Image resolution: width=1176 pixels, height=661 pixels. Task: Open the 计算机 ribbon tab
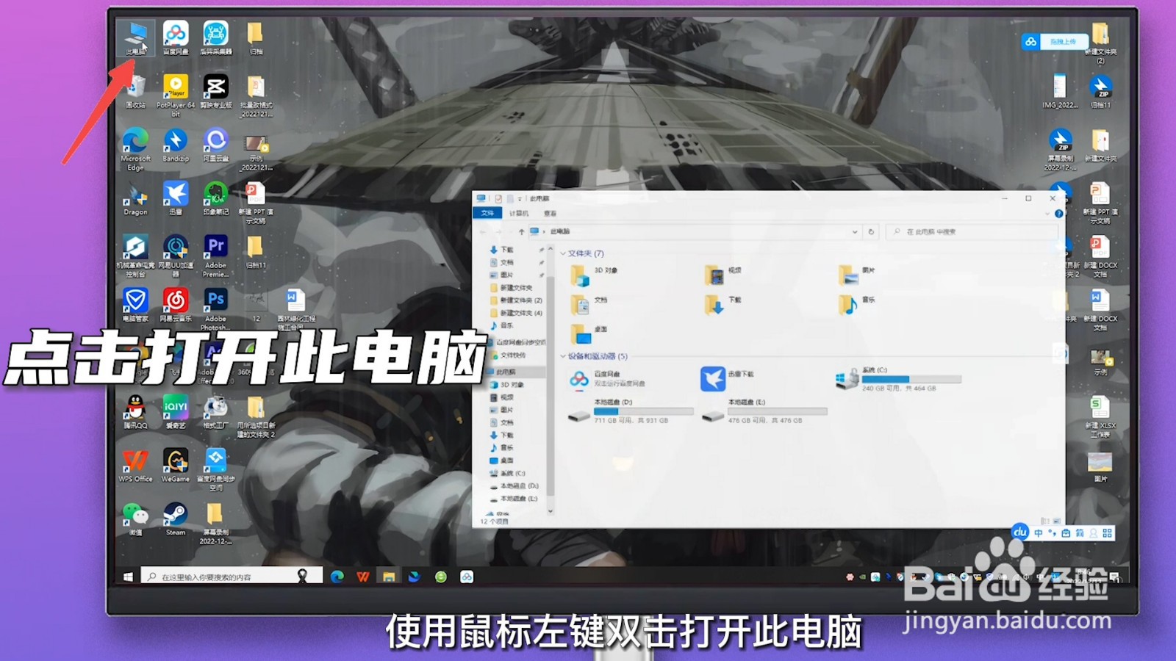point(519,213)
